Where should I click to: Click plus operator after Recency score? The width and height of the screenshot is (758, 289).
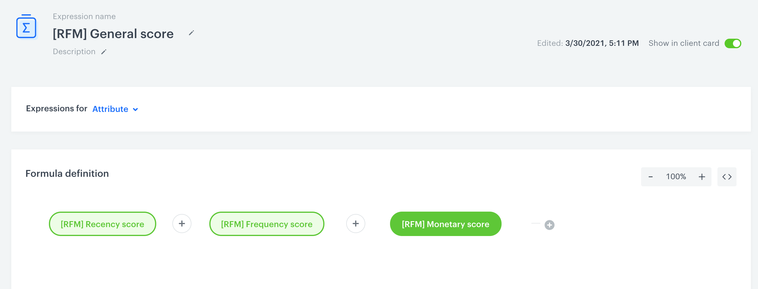[x=182, y=224]
